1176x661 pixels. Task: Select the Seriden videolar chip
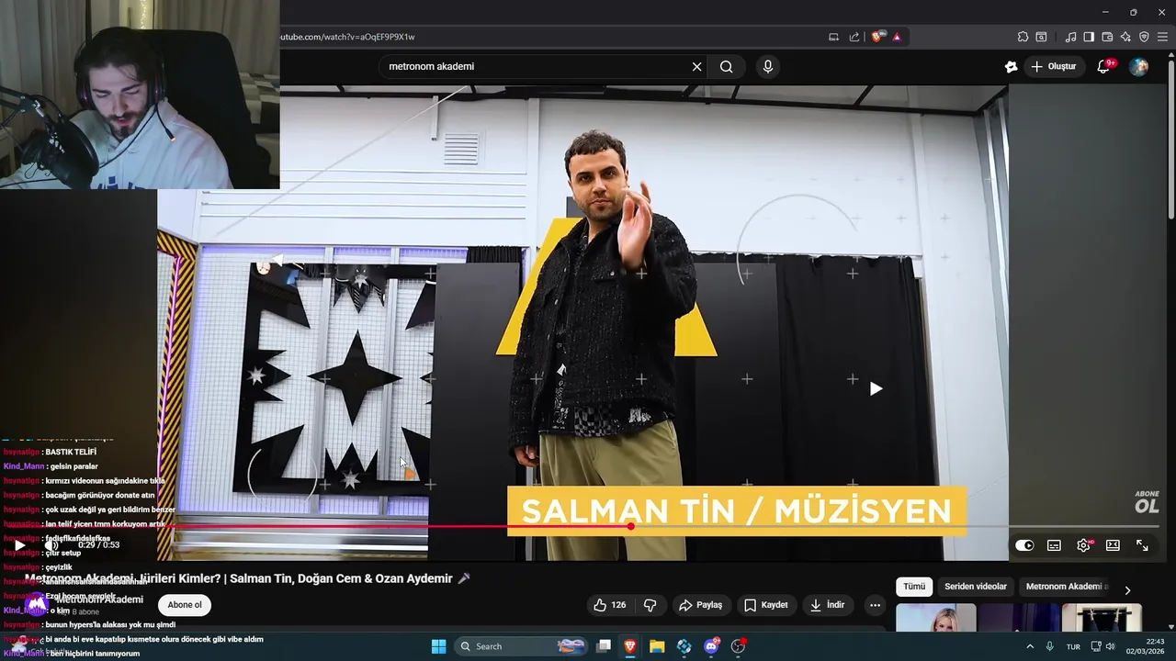coord(976,587)
